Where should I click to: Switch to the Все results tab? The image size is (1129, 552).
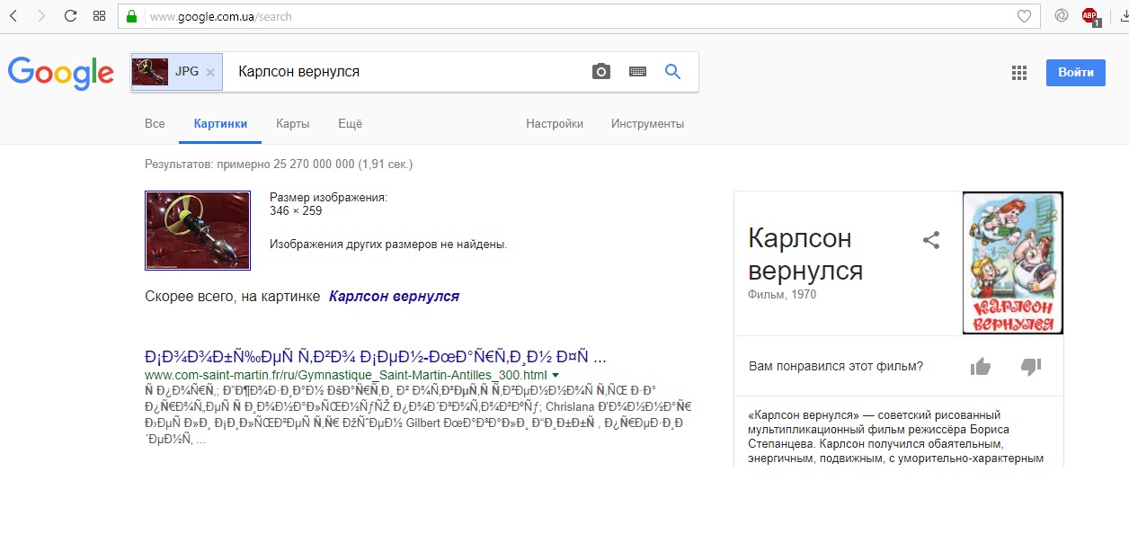tap(155, 124)
